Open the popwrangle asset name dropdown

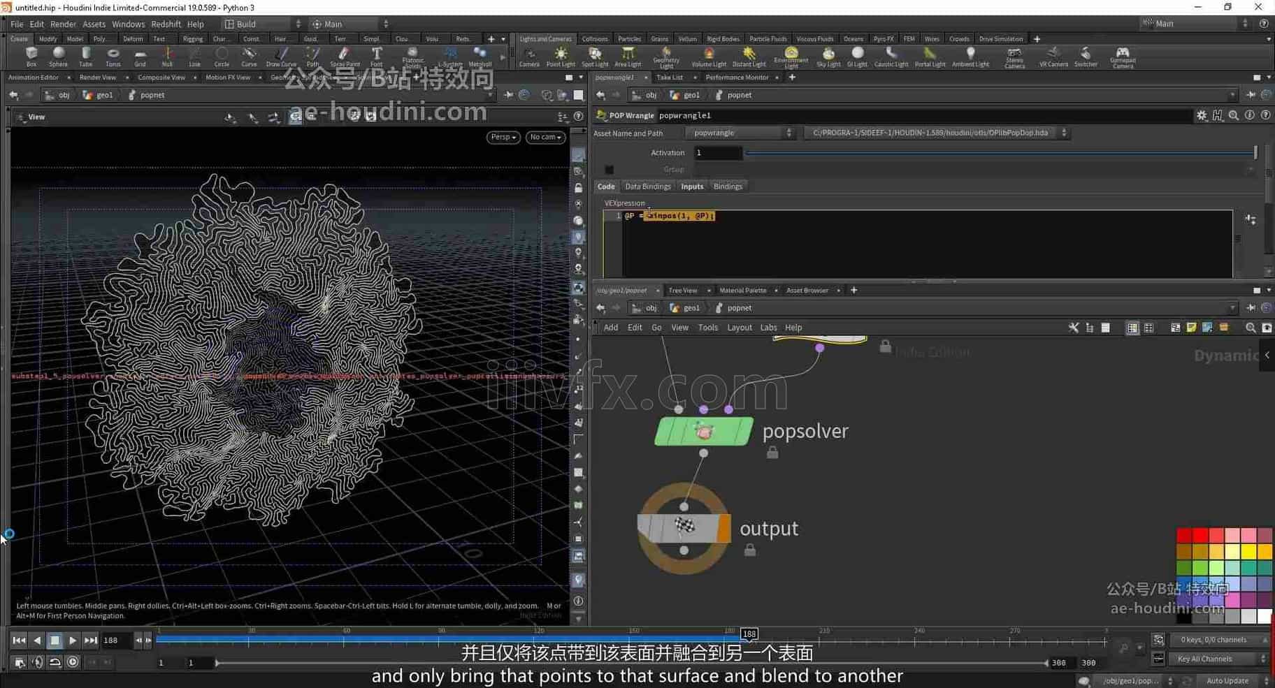pyautogui.click(x=740, y=133)
